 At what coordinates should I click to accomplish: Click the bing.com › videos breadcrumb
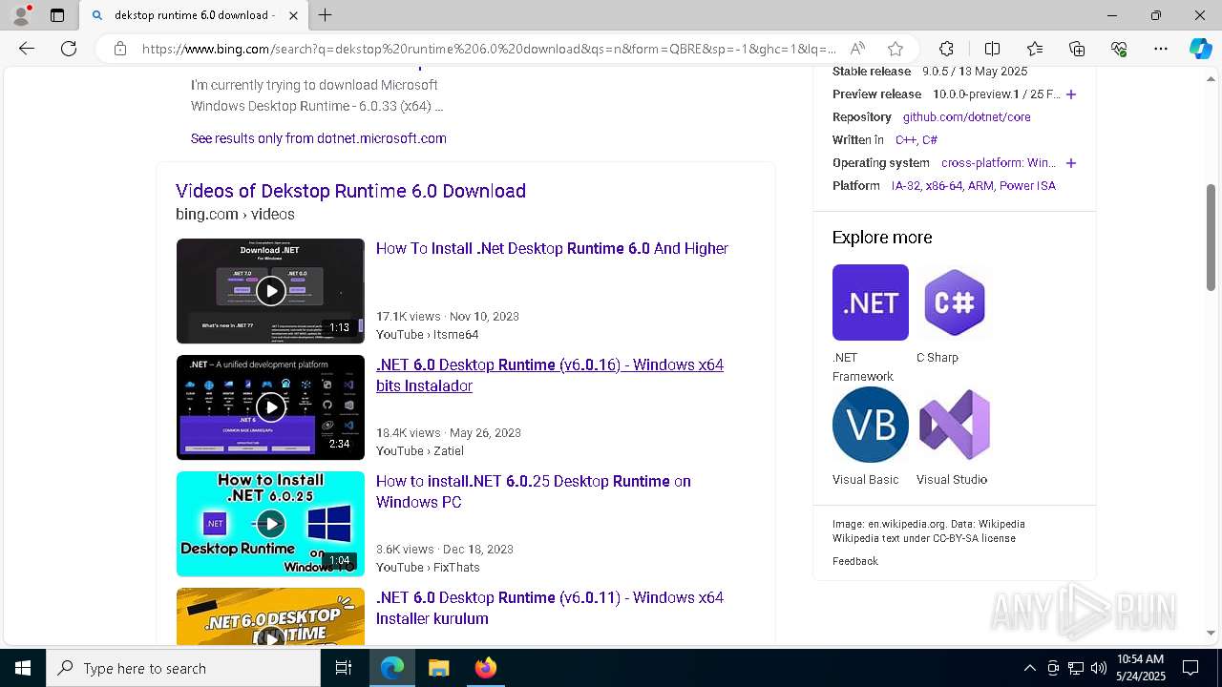235,215
